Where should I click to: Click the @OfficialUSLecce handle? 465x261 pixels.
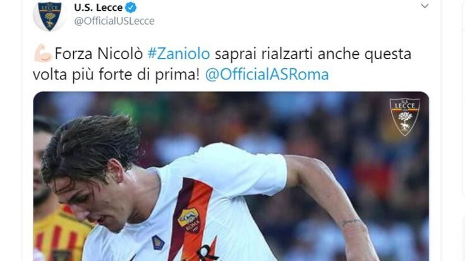click(114, 21)
